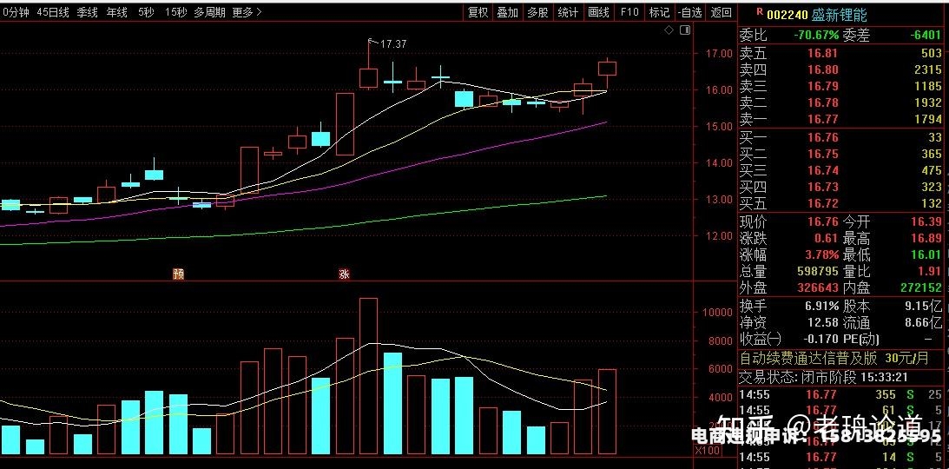
Task: Click the diamond icon above the chart
Action: 669,30
